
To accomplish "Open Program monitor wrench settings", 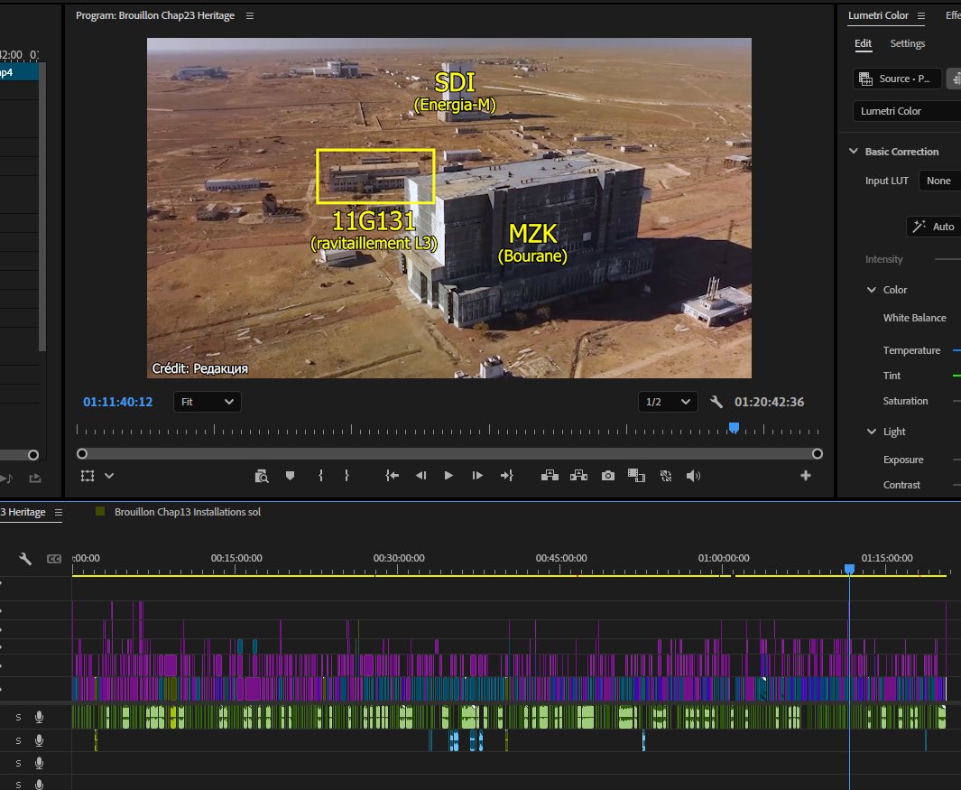I will (x=716, y=402).
